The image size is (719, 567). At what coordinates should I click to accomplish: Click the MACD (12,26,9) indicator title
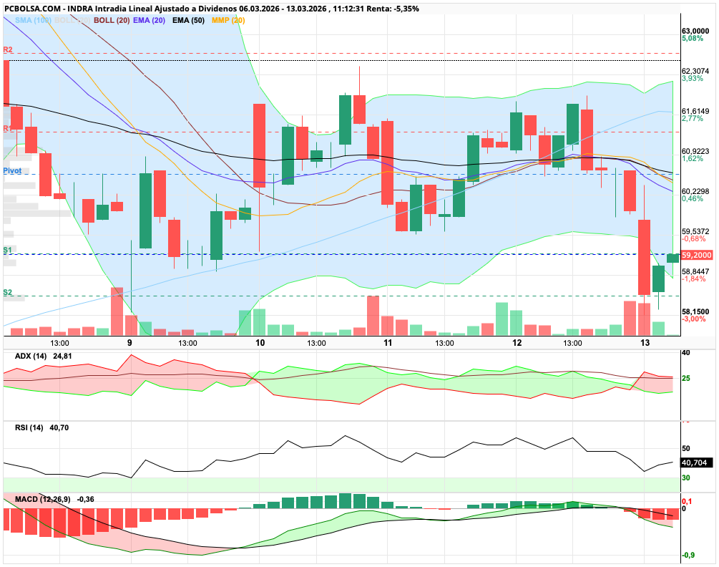pyautogui.click(x=43, y=499)
